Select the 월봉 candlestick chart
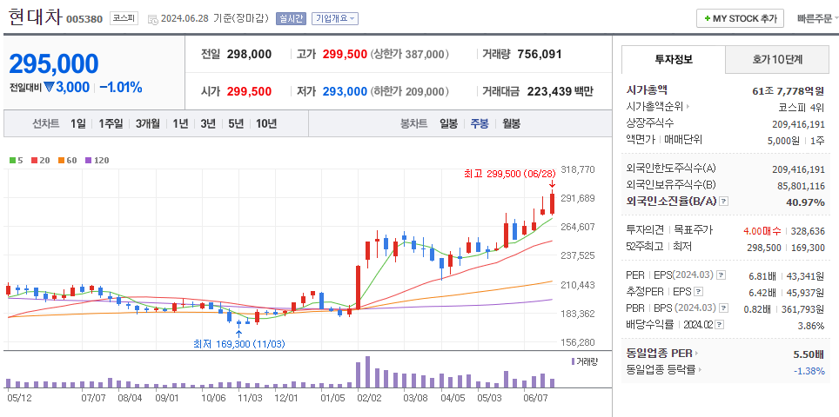The width and height of the screenshot is (839, 417). pos(511,124)
